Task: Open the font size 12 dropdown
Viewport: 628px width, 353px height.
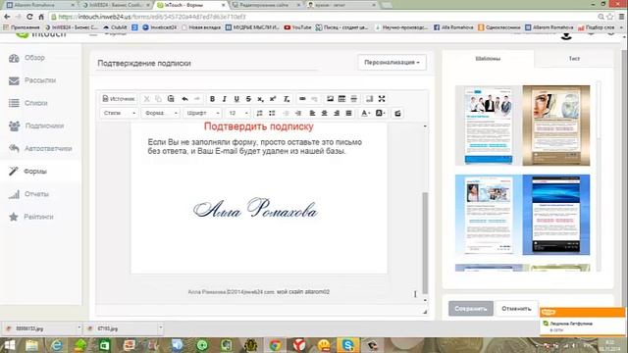Action: 237,114
